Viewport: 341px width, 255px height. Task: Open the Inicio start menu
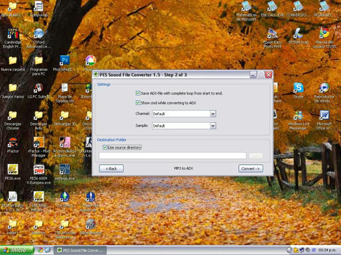(x=16, y=250)
